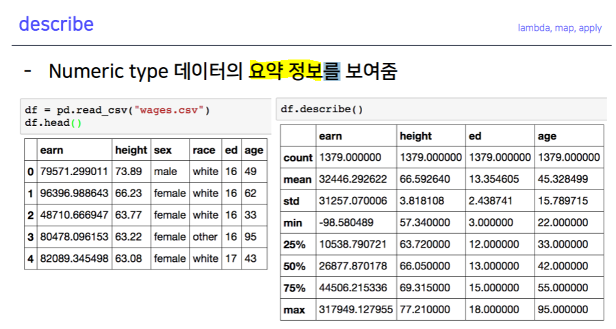Click the 'male' cell in row 0
The height and width of the screenshot is (329, 616).
166,172
